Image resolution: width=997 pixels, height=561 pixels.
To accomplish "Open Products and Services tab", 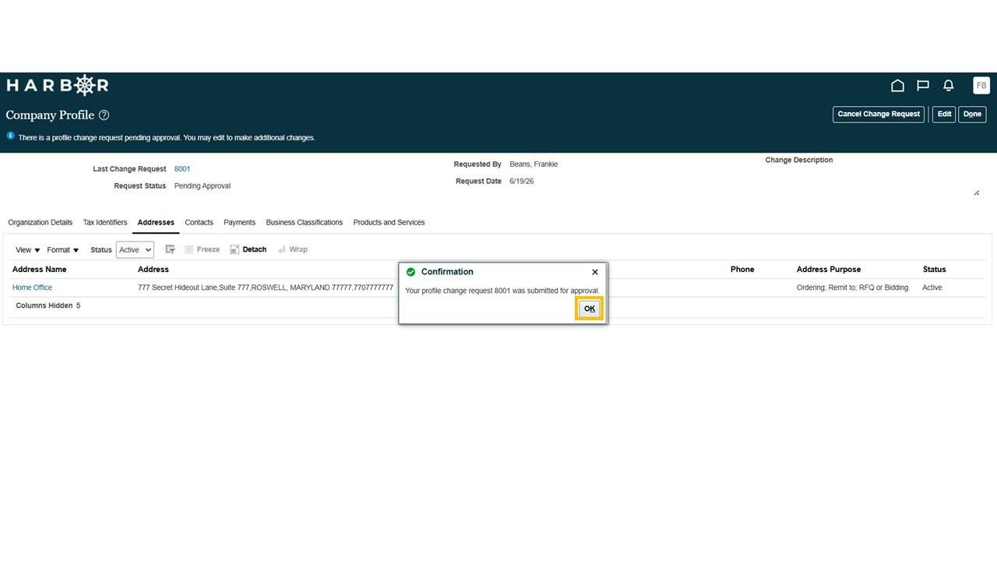I will [389, 223].
